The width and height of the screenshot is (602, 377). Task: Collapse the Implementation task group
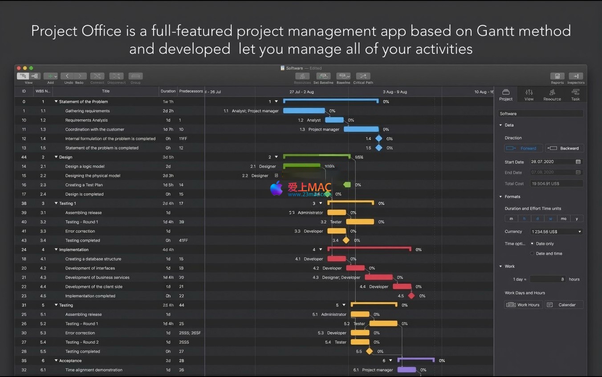(x=56, y=250)
